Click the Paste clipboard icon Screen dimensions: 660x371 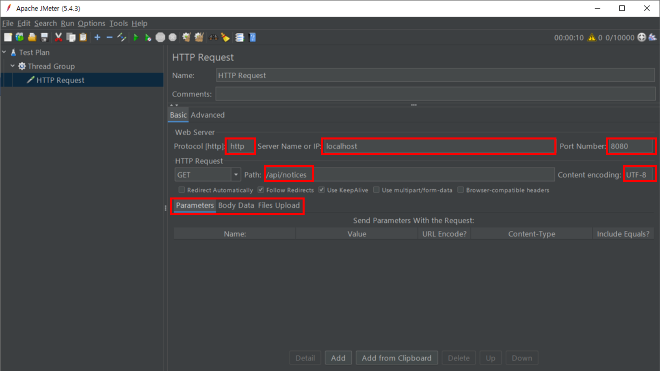(83, 38)
